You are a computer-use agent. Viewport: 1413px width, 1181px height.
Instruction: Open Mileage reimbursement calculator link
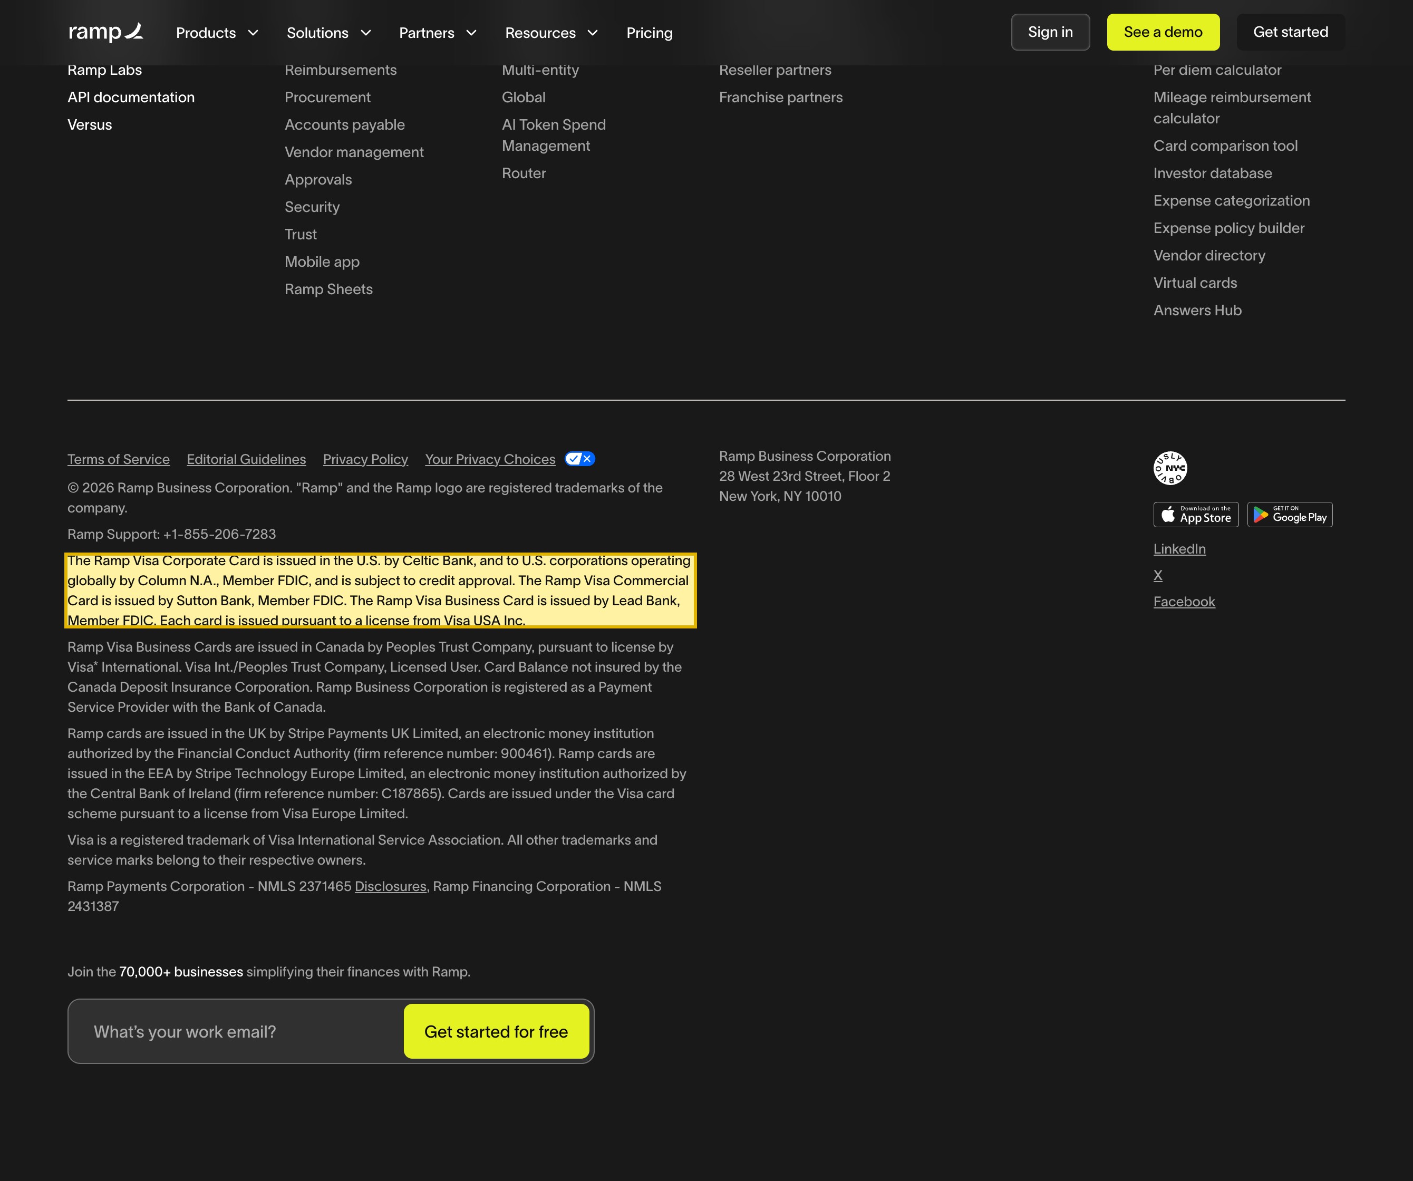click(1232, 108)
